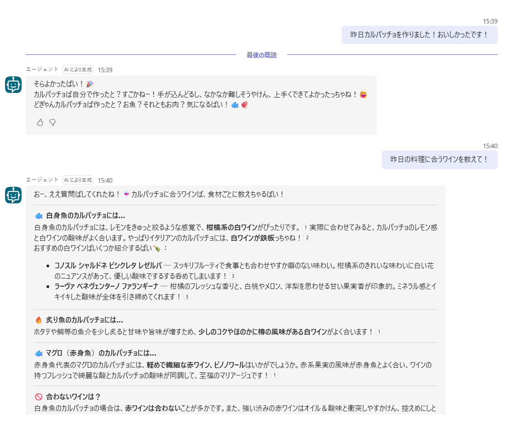Click the fish emoji beside マグロ（赤身魚）
The image size is (506, 421).
click(39, 353)
